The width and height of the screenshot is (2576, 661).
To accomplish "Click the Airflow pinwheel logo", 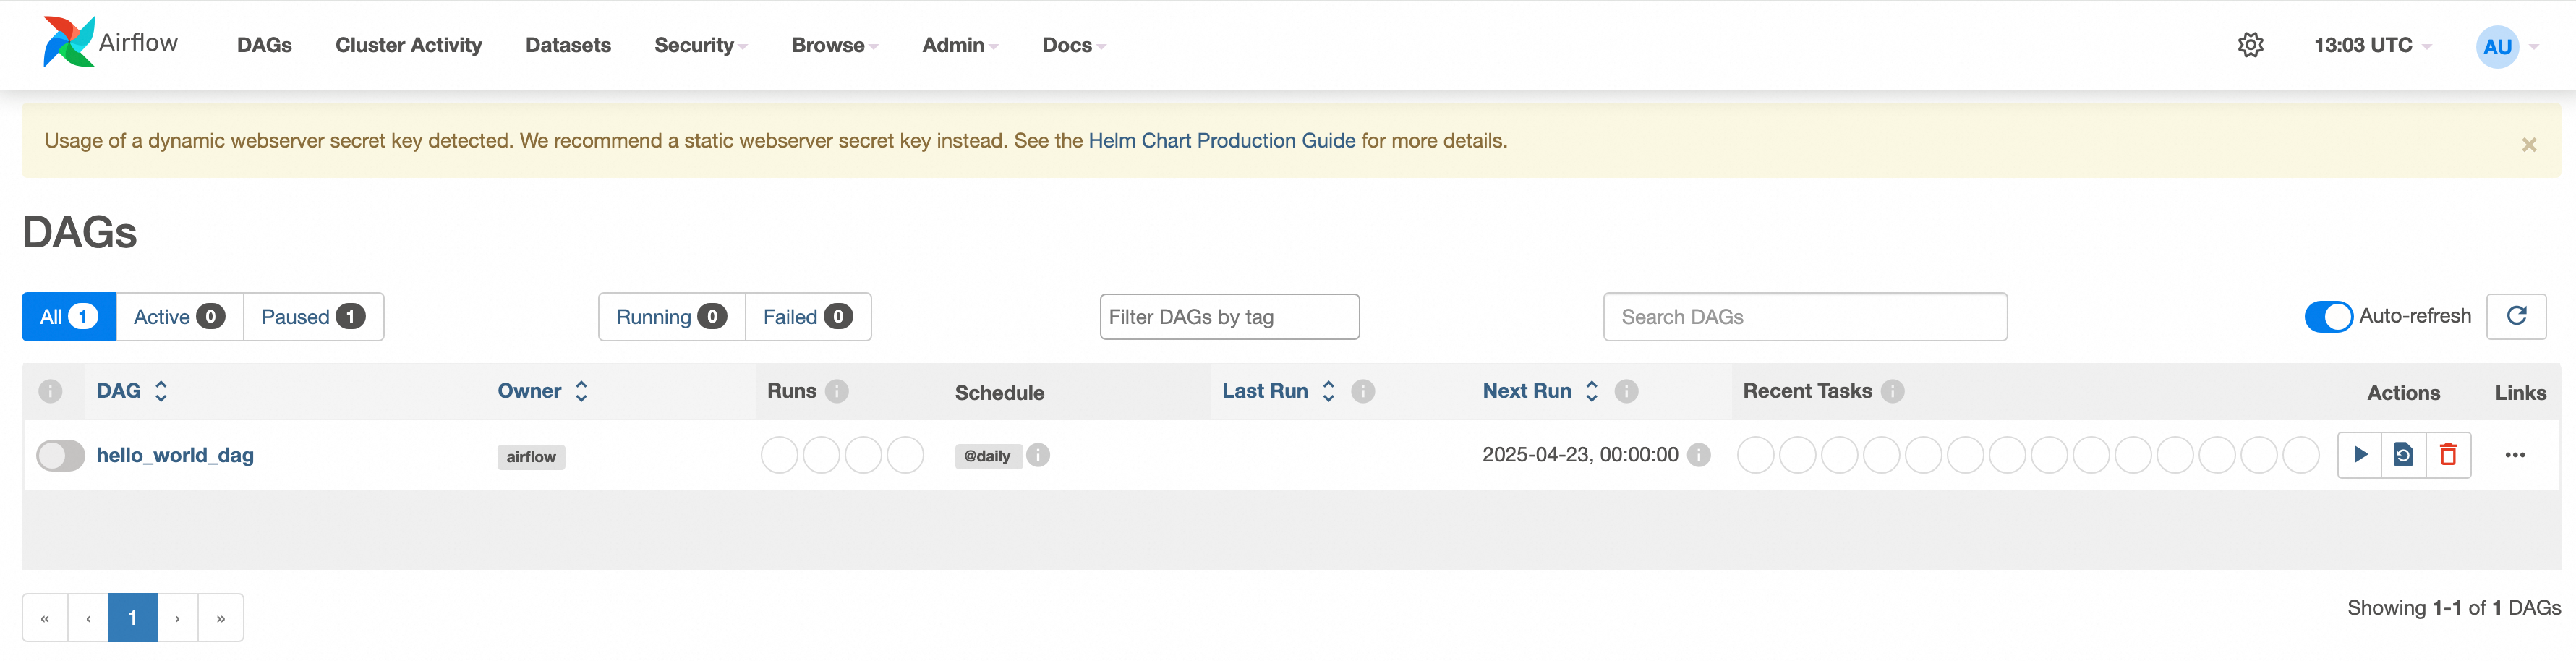I will pyautogui.click(x=69, y=42).
